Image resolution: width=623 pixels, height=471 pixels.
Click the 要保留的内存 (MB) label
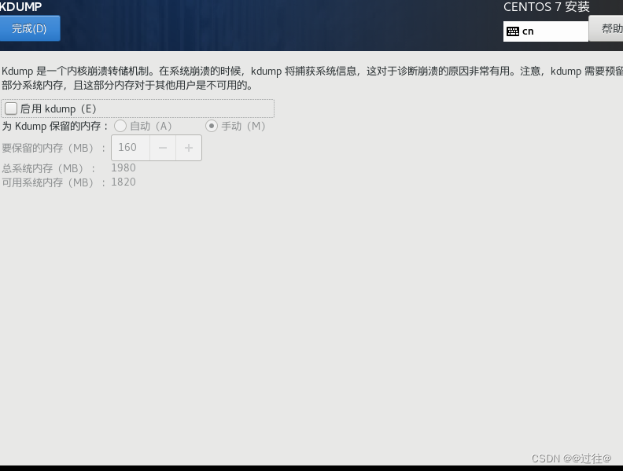[x=54, y=148]
